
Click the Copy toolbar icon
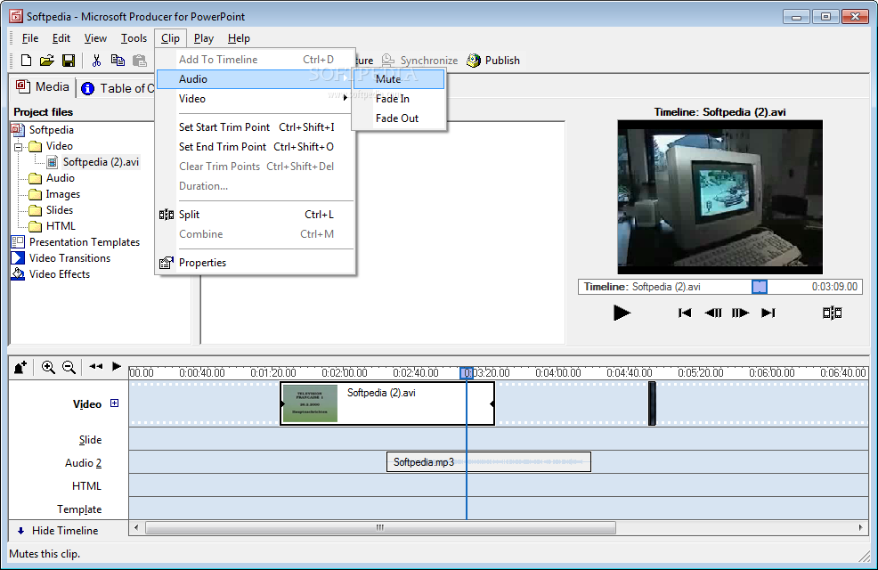coord(118,61)
